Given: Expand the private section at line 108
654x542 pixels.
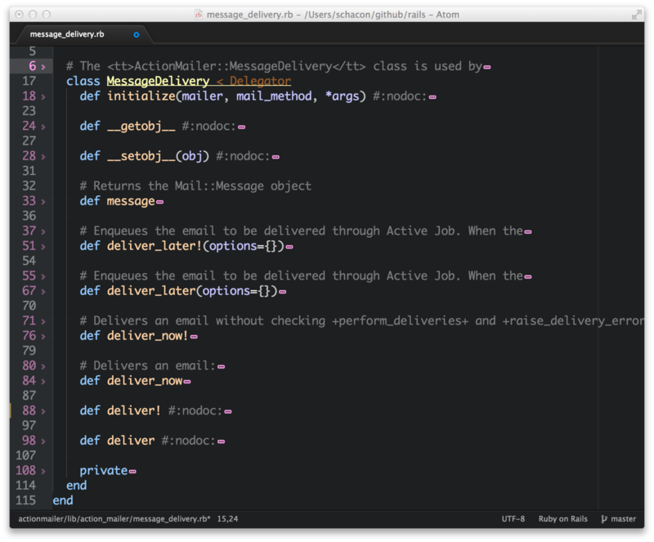Looking at the screenshot, I should (43, 471).
